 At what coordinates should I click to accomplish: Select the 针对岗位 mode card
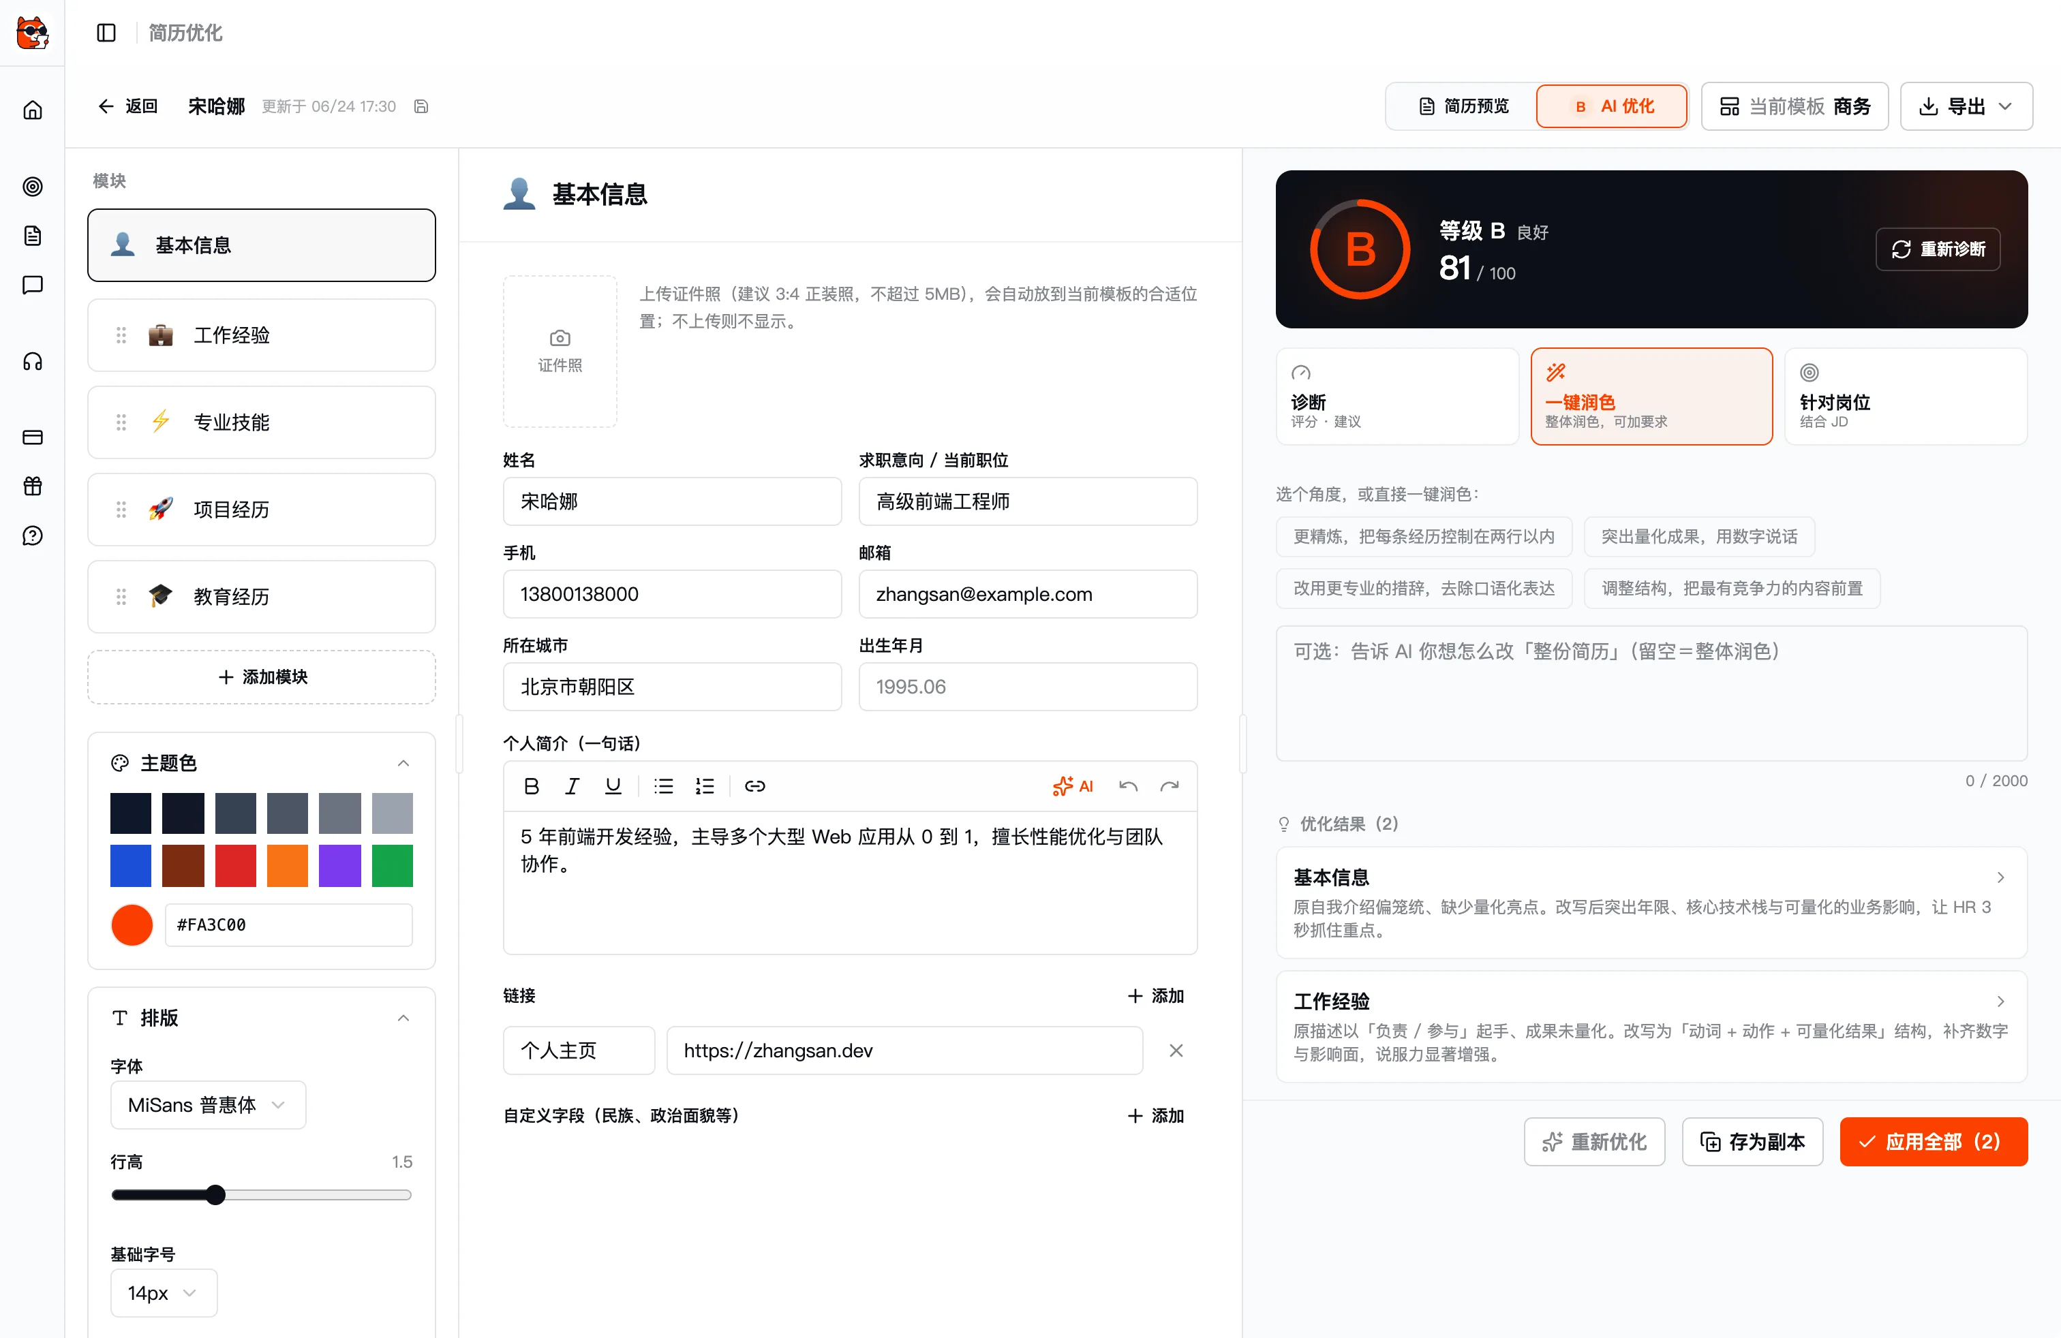[1906, 396]
